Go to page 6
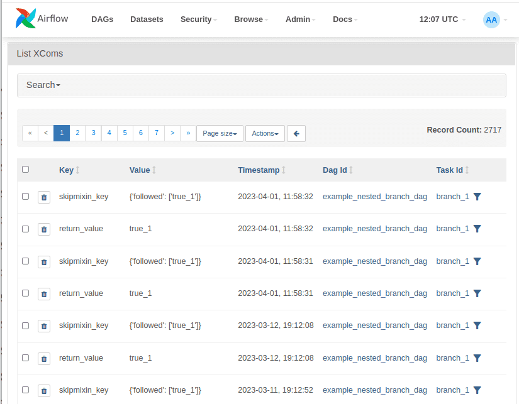Image resolution: width=519 pixels, height=404 pixels. point(141,133)
